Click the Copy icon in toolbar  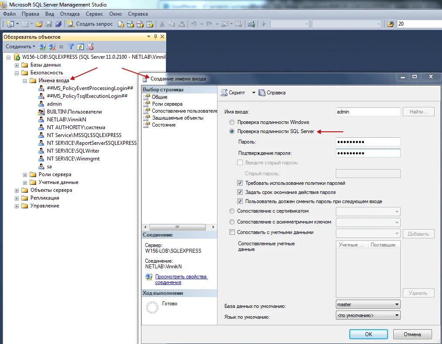[172, 24]
